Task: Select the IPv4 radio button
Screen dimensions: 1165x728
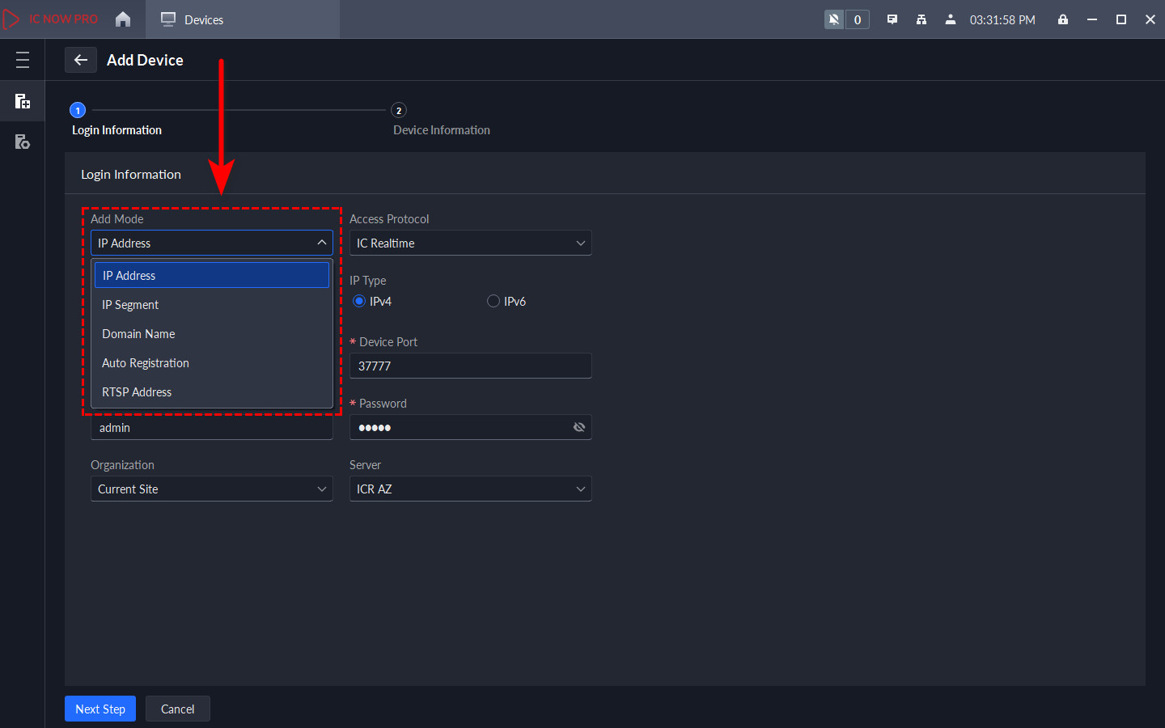Action: tap(359, 301)
